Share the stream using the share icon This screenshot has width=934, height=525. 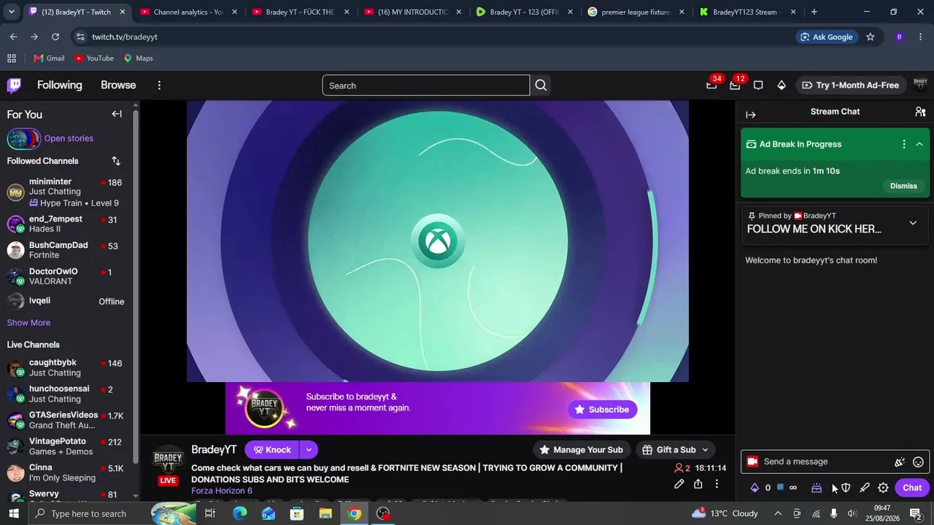pos(698,484)
